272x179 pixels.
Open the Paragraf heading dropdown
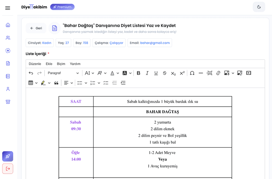point(63,73)
